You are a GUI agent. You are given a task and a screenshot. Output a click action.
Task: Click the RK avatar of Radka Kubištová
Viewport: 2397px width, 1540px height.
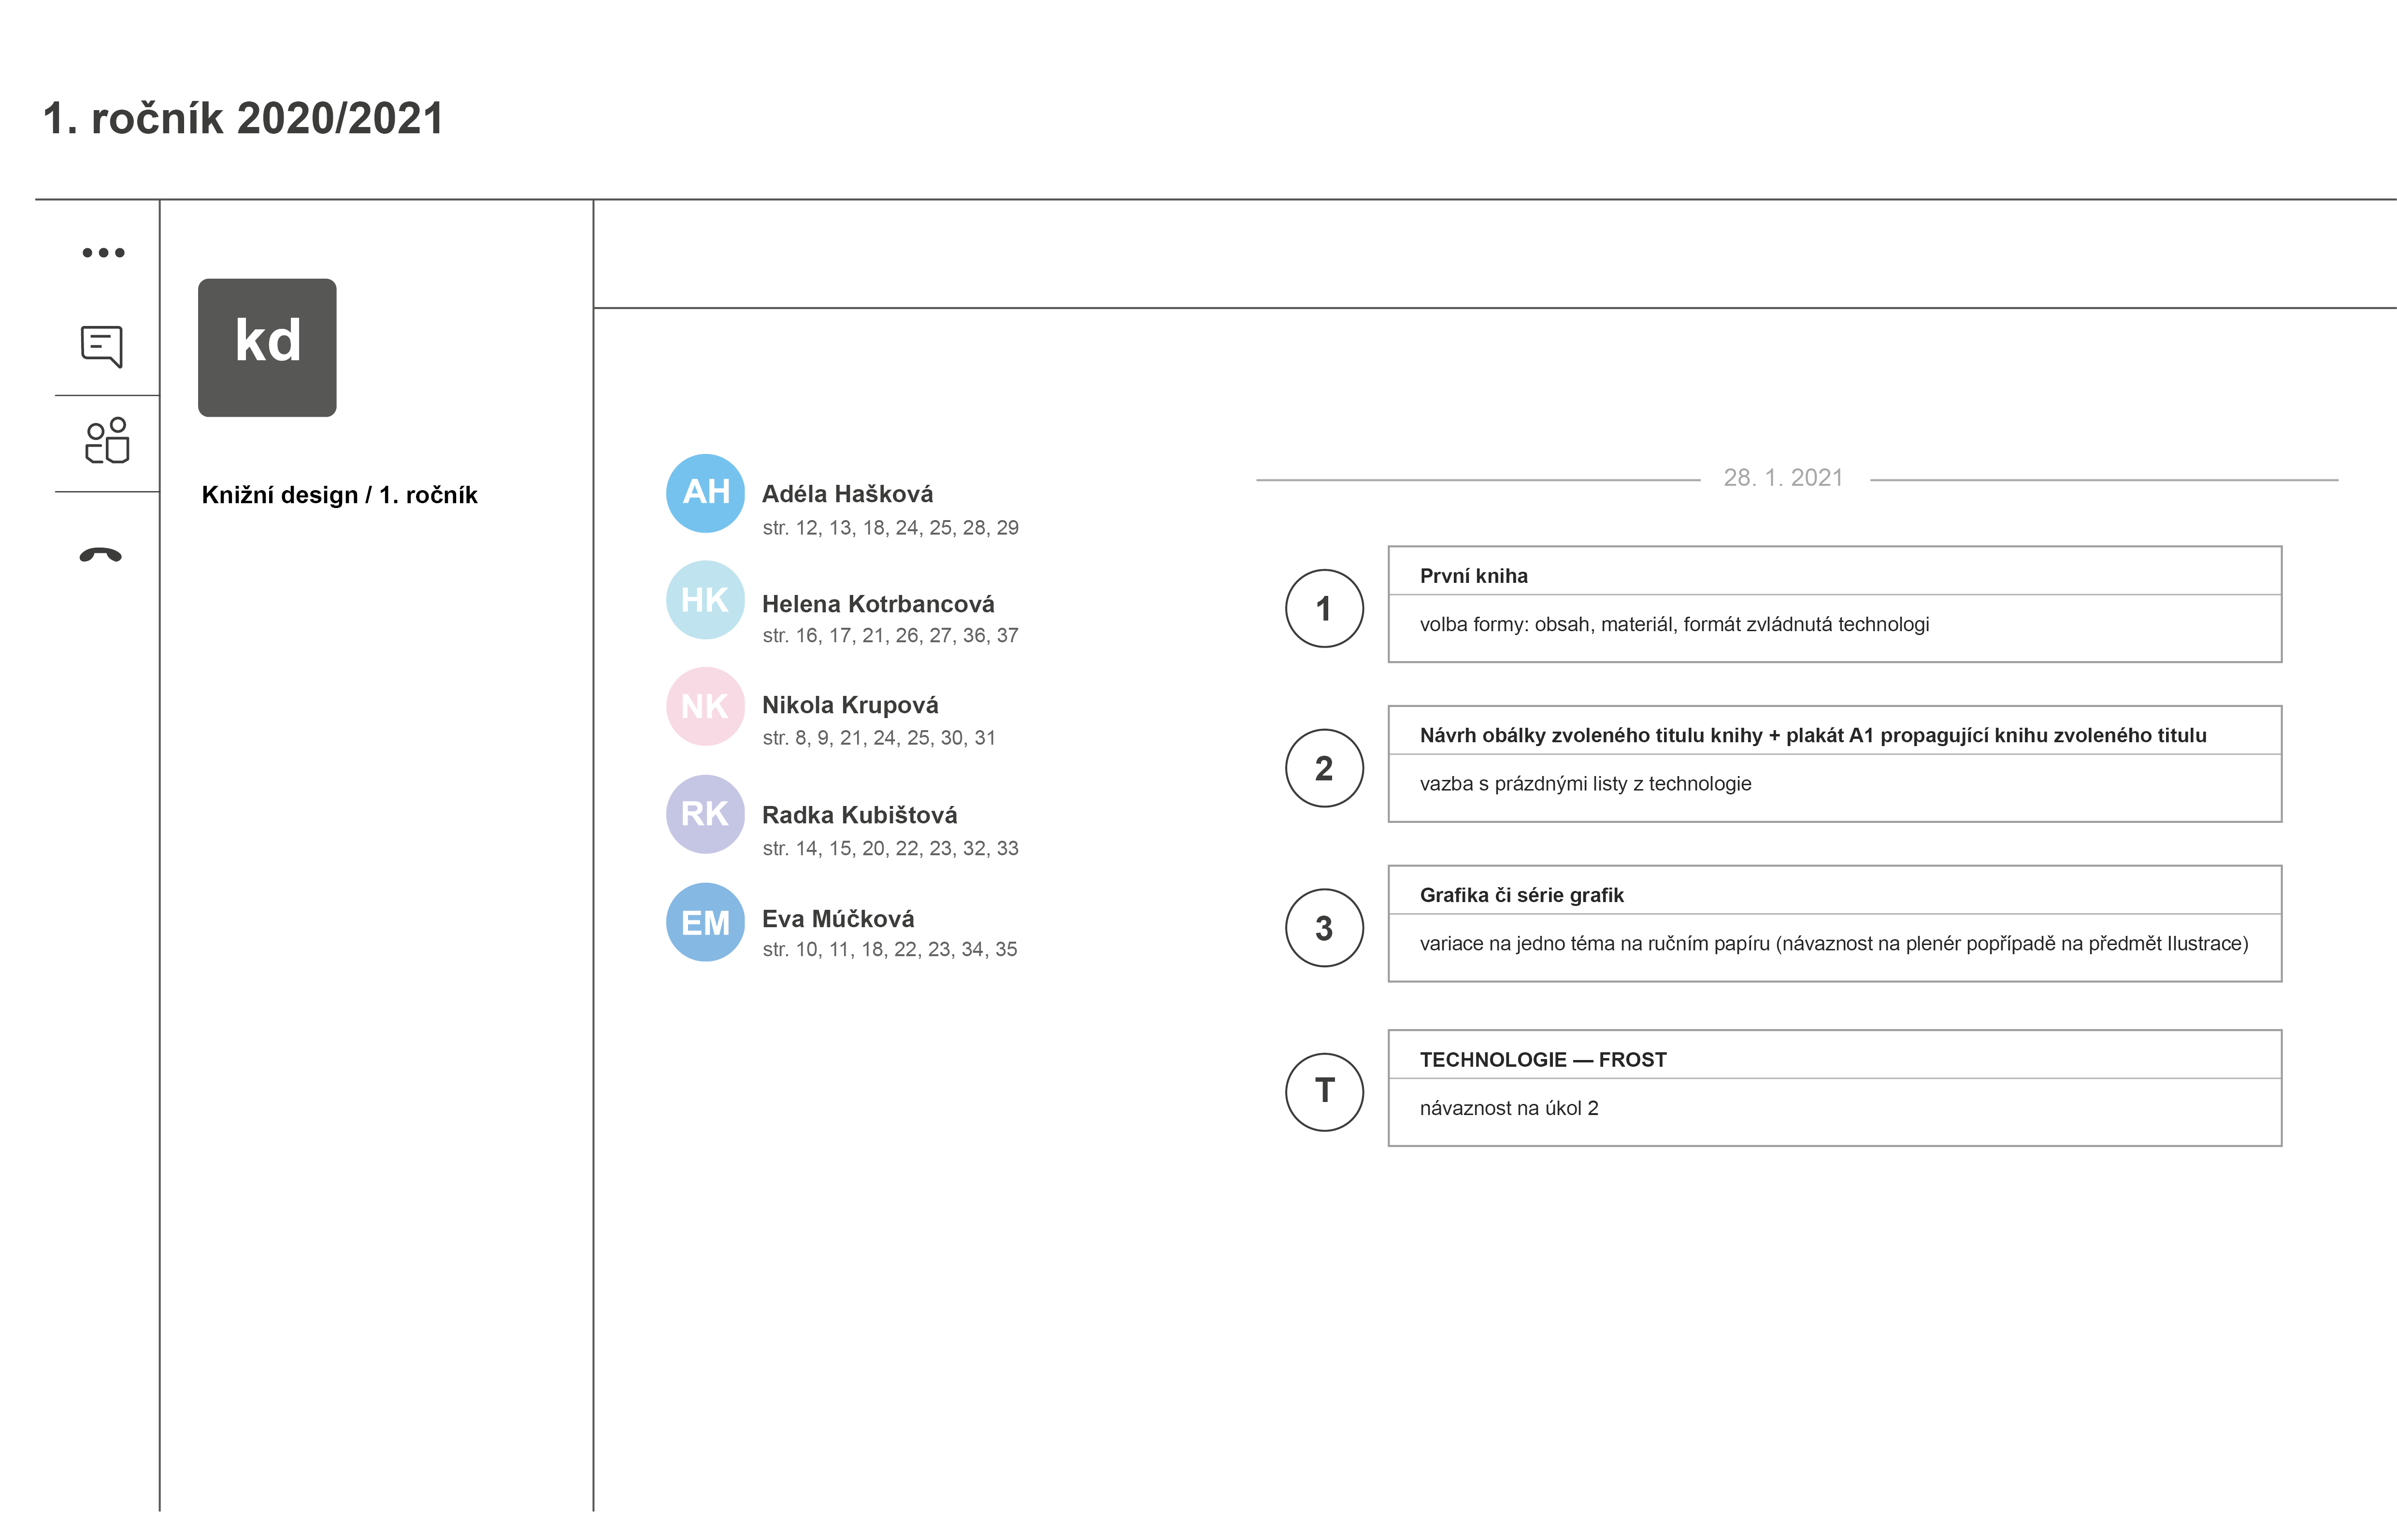(705, 813)
